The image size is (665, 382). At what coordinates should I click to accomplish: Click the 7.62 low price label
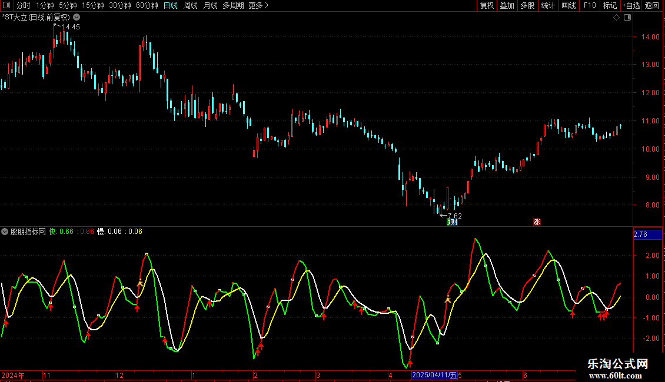click(x=455, y=216)
